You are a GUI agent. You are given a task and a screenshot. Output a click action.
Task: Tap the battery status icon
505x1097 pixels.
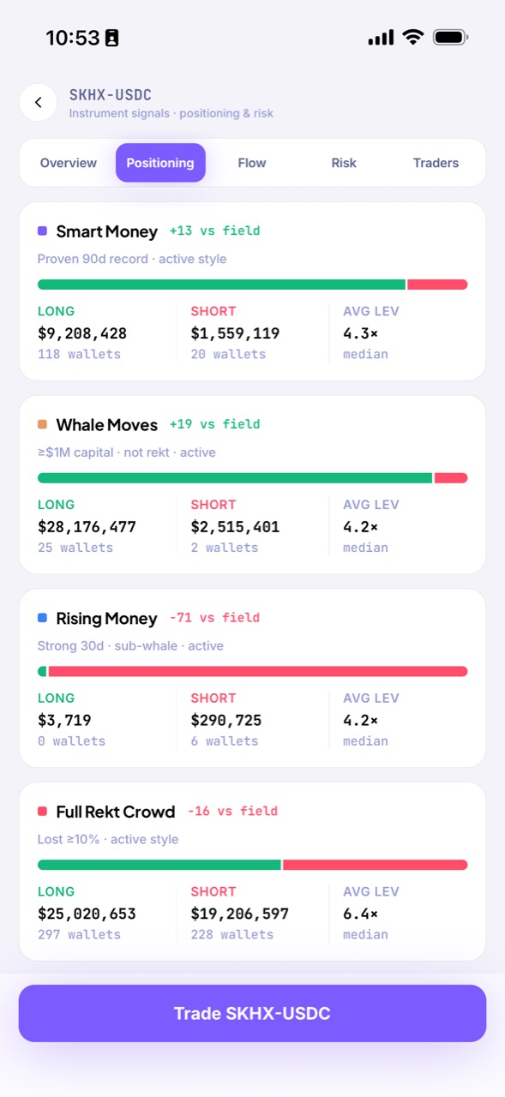(450, 38)
